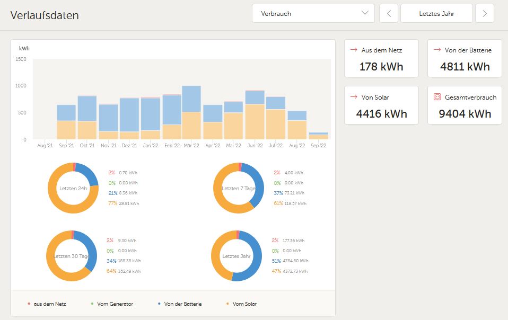Click the Jun '22 bar in the chart
This screenshot has height=320, width=508.
click(x=255, y=115)
